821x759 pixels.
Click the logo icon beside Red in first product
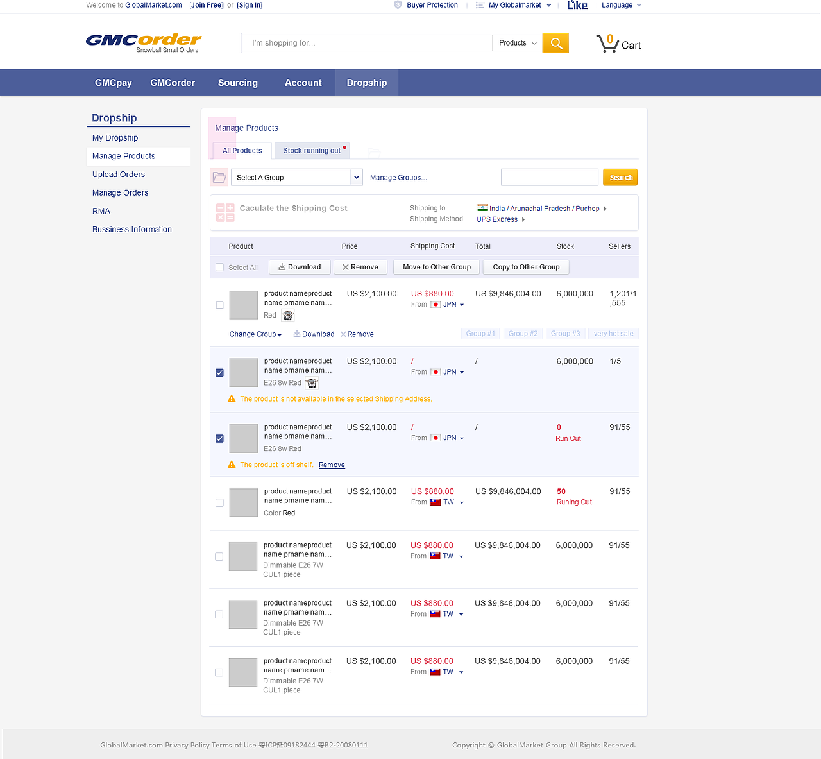click(x=288, y=315)
